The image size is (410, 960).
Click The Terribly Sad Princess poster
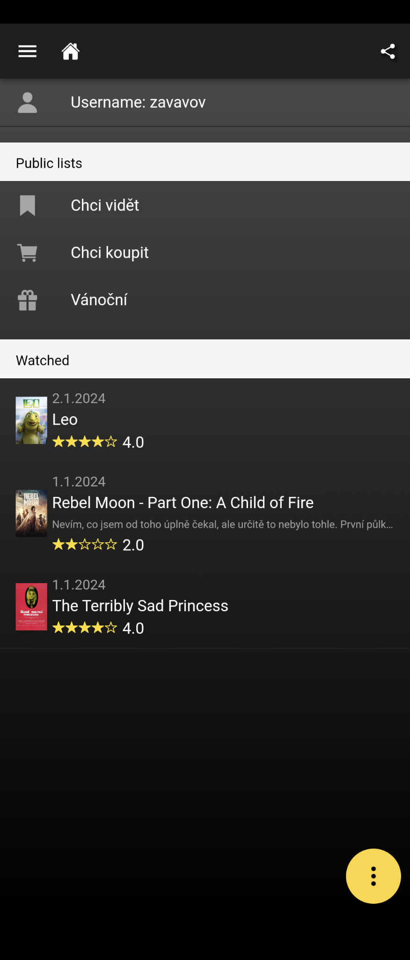31,607
